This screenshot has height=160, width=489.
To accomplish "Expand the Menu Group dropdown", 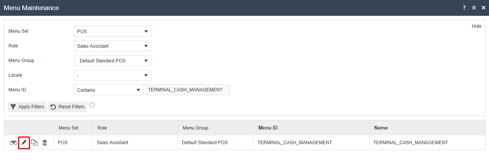I will point(113,61).
